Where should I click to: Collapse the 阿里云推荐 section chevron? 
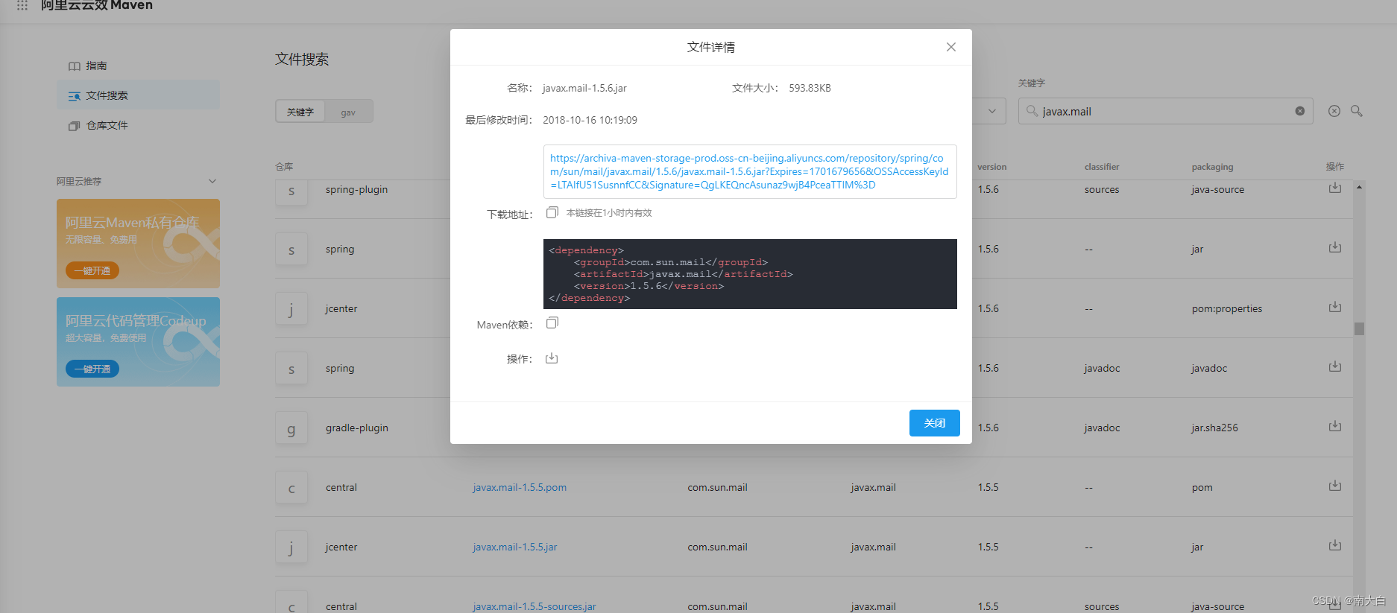212,181
